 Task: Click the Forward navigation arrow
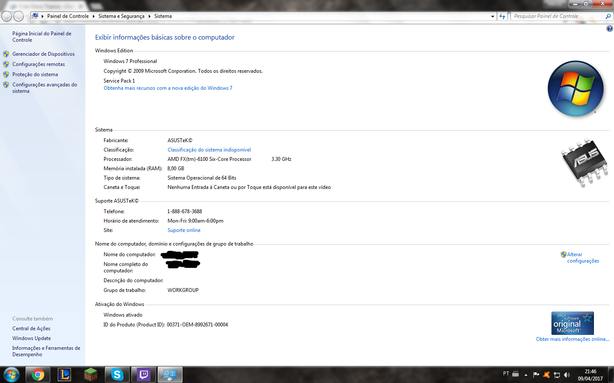[18, 16]
